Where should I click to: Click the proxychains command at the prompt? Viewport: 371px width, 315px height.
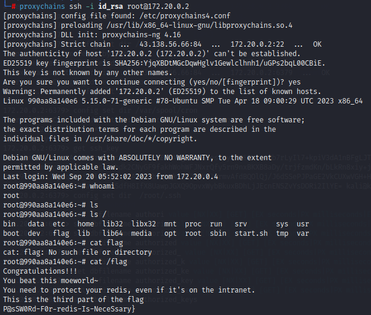click(42, 7)
